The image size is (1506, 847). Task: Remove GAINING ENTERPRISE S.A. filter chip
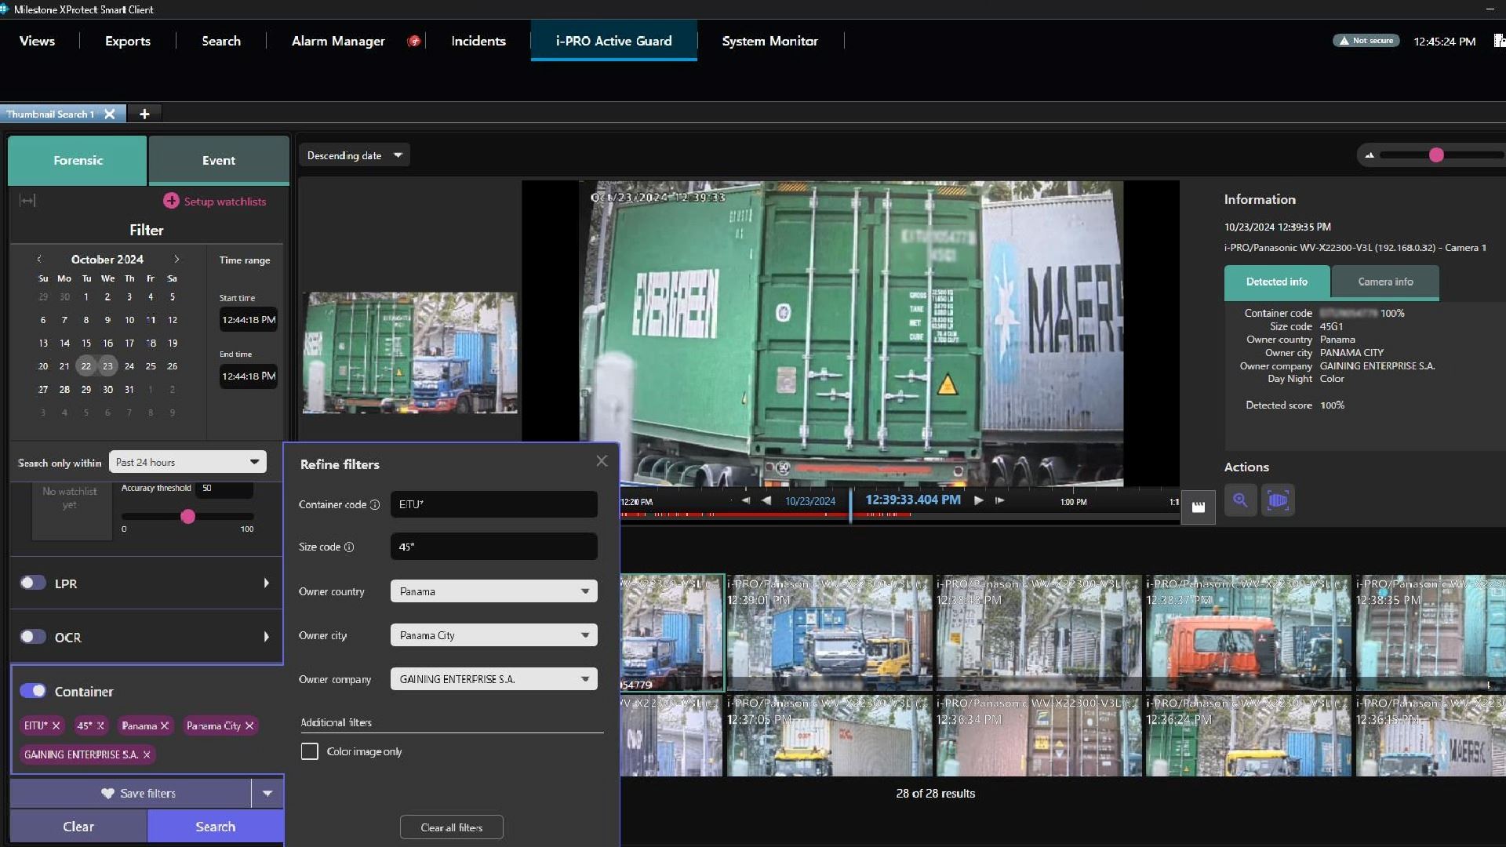pyautogui.click(x=147, y=754)
